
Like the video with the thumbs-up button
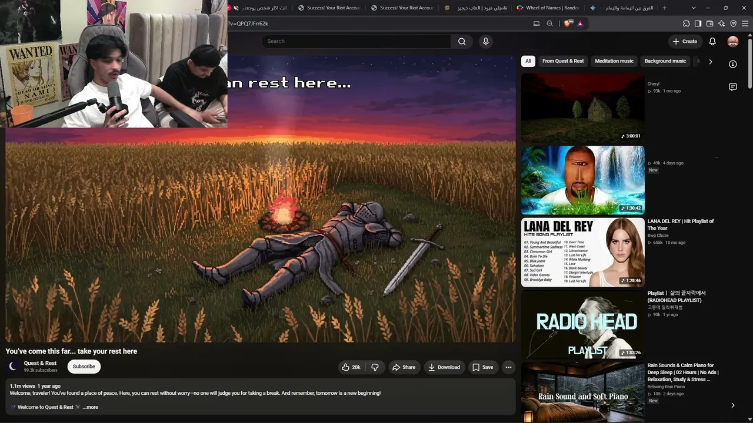351,367
